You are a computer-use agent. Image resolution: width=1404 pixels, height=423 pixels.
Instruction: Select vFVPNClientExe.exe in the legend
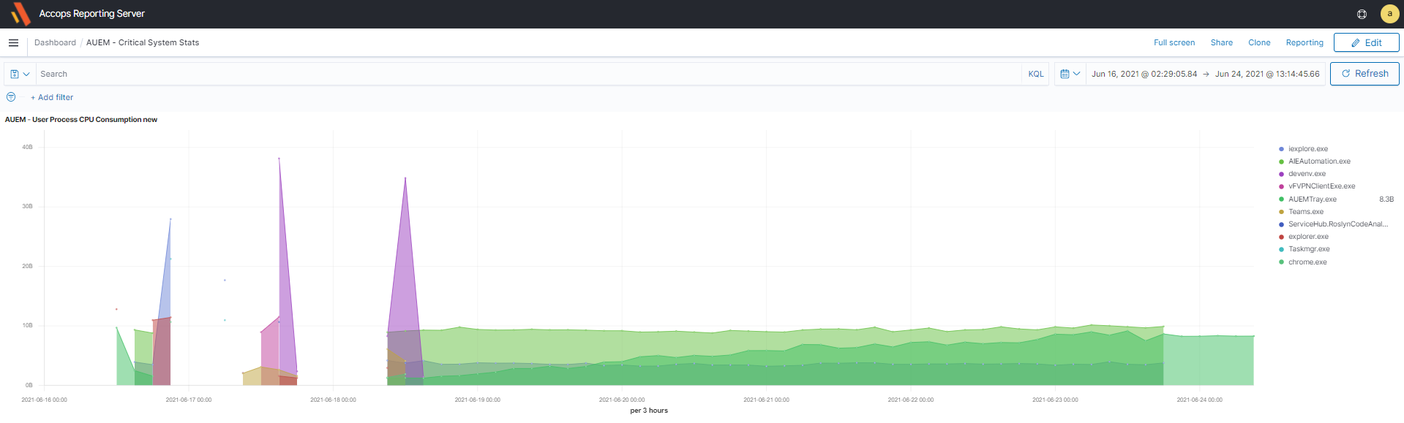[1321, 186]
